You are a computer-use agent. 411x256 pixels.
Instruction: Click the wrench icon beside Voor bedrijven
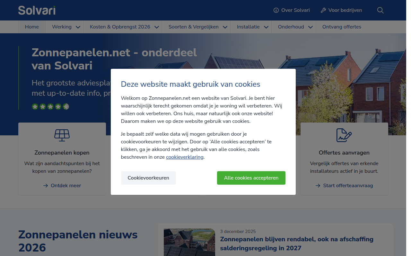click(x=323, y=10)
